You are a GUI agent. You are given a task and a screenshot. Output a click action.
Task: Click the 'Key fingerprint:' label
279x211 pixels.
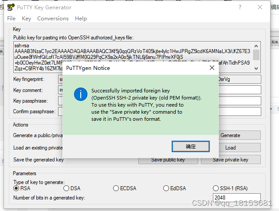pos(29,79)
